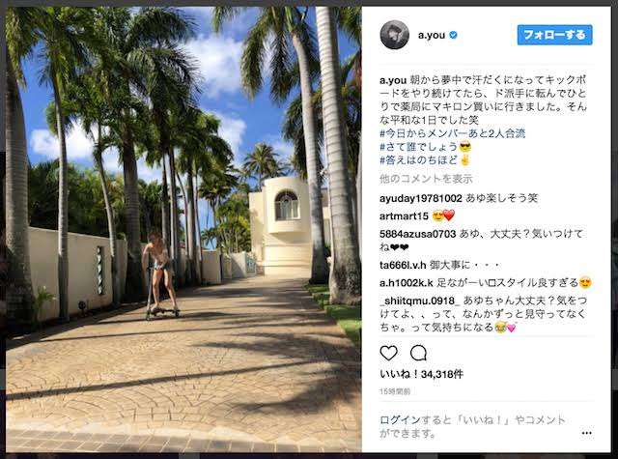Open commenter _shiitqmu.0918_ profile
618x459 pixels.
point(420,301)
